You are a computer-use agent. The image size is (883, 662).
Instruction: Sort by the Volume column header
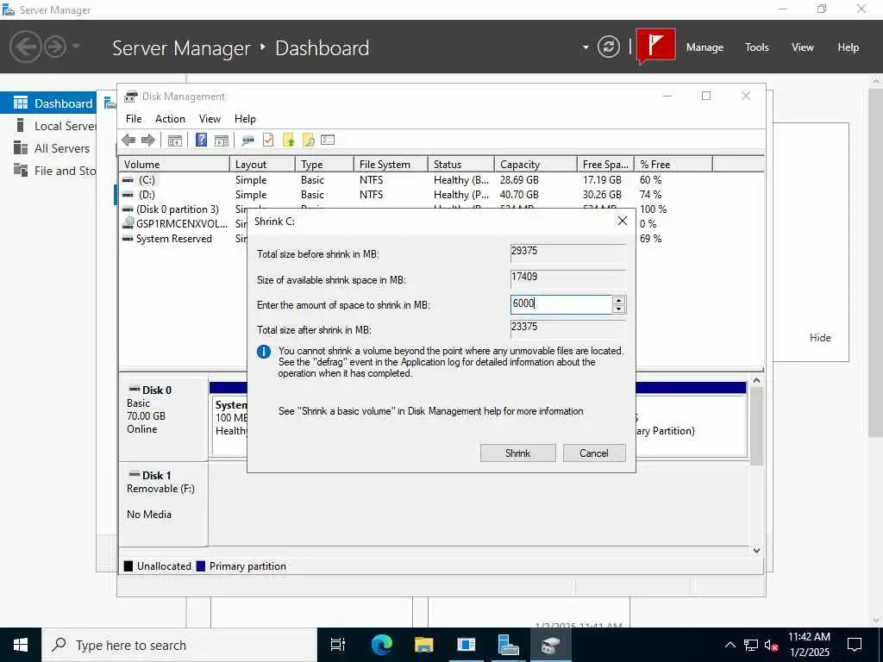click(x=174, y=165)
